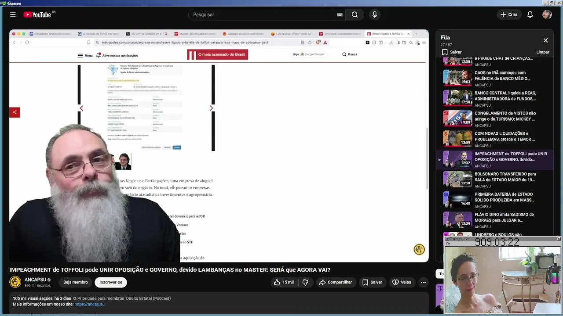Click previous slide arrow in recorded article gallery
The image size is (563, 316).
[x=81, y=108]
